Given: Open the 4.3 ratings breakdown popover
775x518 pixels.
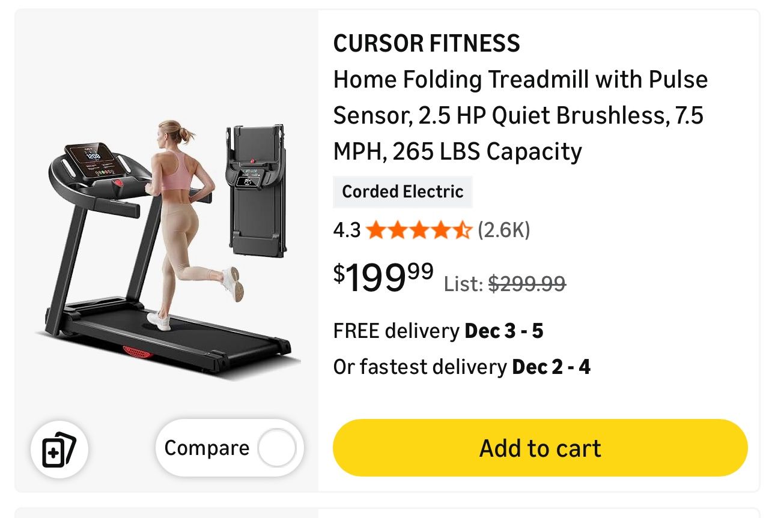Looking at the screenshot, I should [x=347, y=230].
